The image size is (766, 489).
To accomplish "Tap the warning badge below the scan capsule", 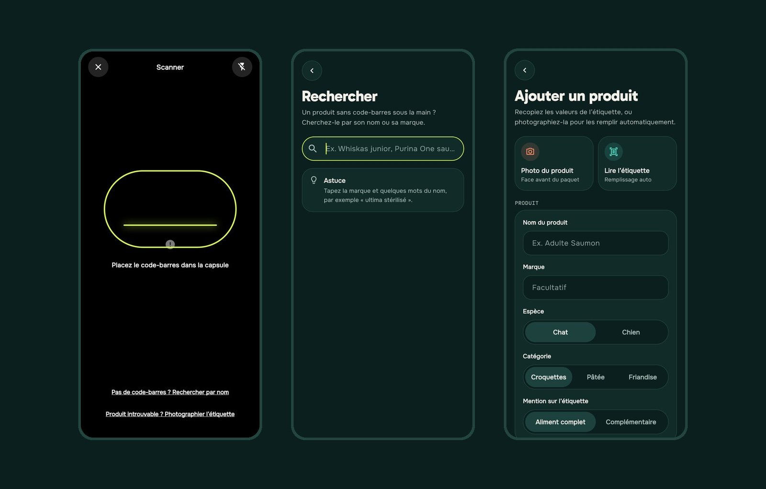I will (170, 244).
